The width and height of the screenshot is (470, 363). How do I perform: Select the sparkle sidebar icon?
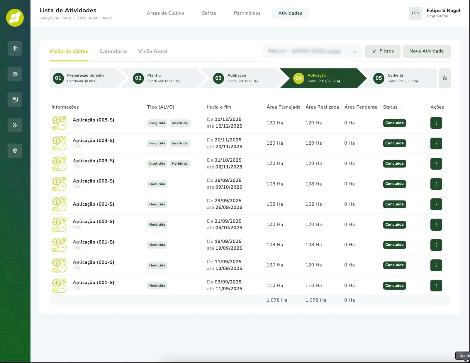(15, 125)
